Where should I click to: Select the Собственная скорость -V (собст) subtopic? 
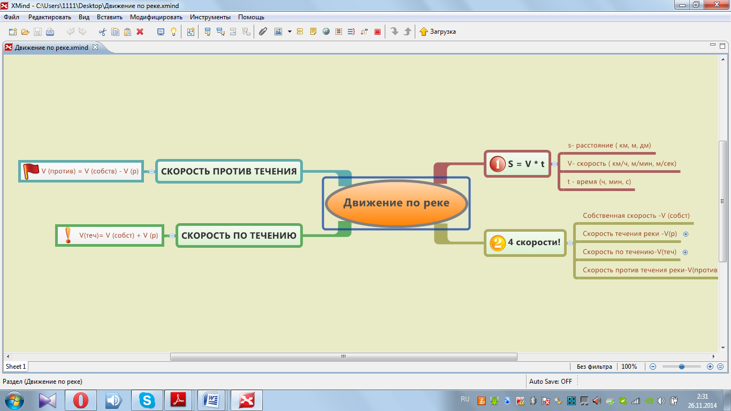pyautogui.click(x=636, y=216)
